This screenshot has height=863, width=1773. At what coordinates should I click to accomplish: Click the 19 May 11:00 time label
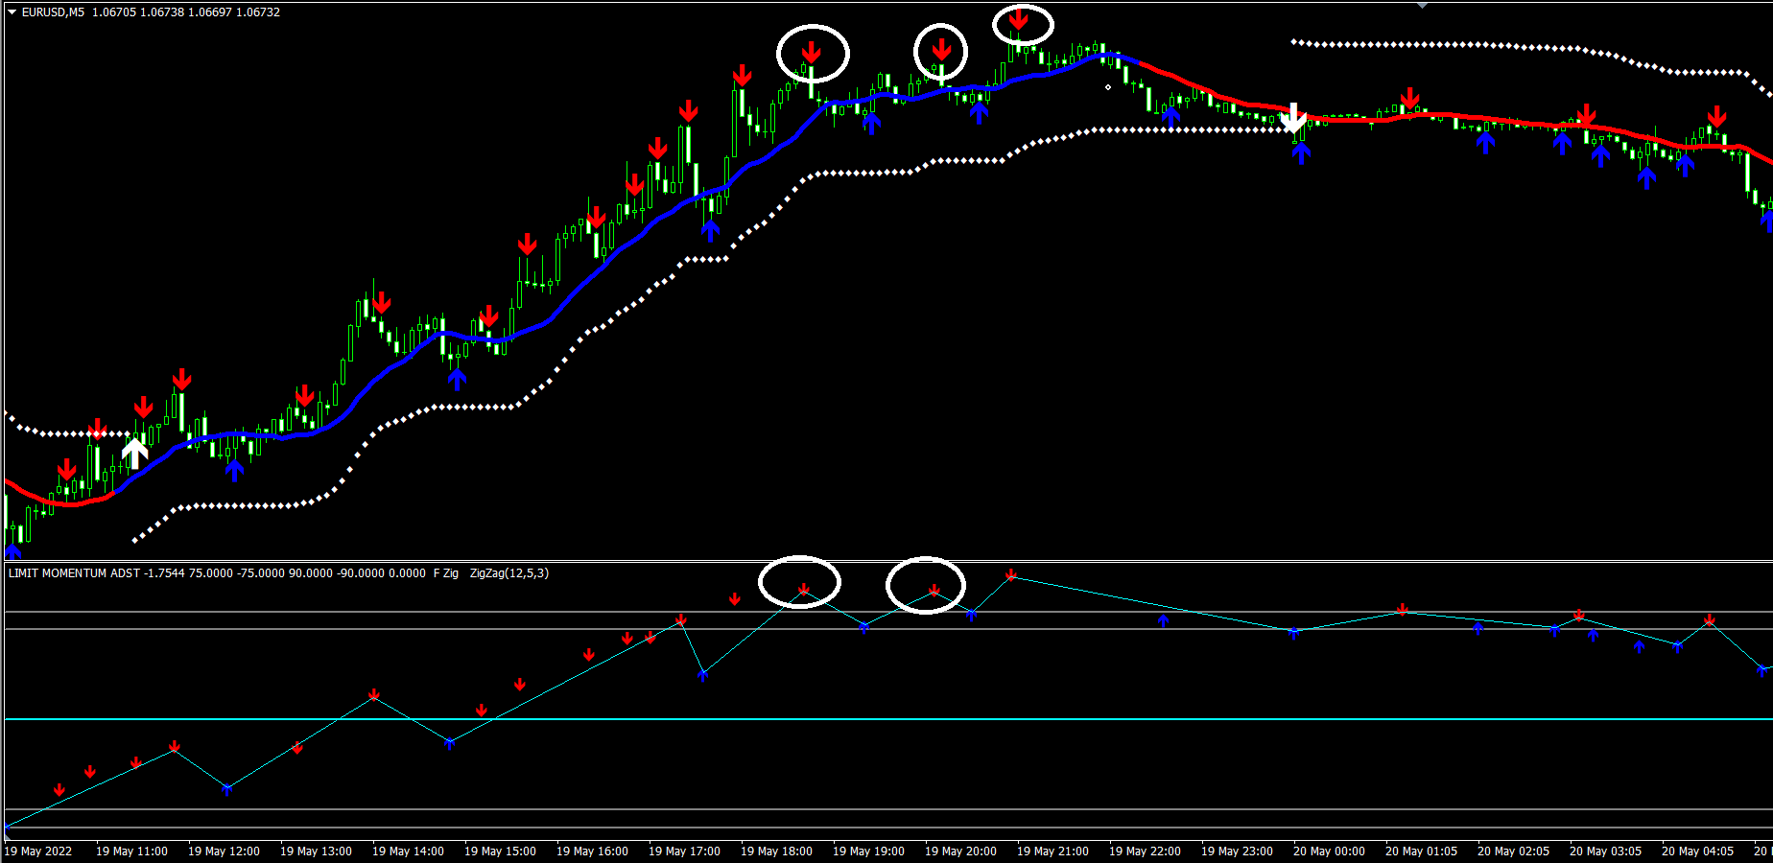pos(131,851)
